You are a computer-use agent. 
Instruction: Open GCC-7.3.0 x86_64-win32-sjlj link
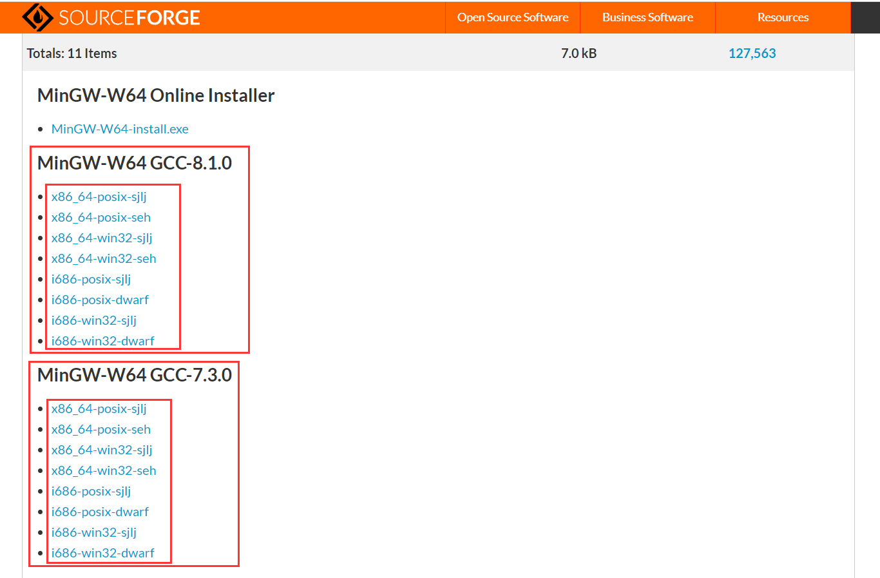point(102,450)
